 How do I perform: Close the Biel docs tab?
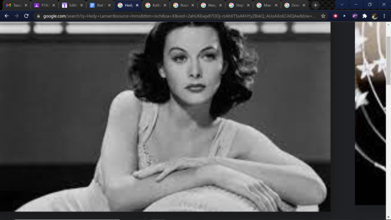point(109,5)
